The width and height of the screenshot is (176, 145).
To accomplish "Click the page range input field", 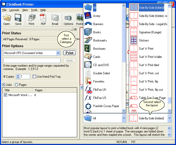I will click(32, 60).
